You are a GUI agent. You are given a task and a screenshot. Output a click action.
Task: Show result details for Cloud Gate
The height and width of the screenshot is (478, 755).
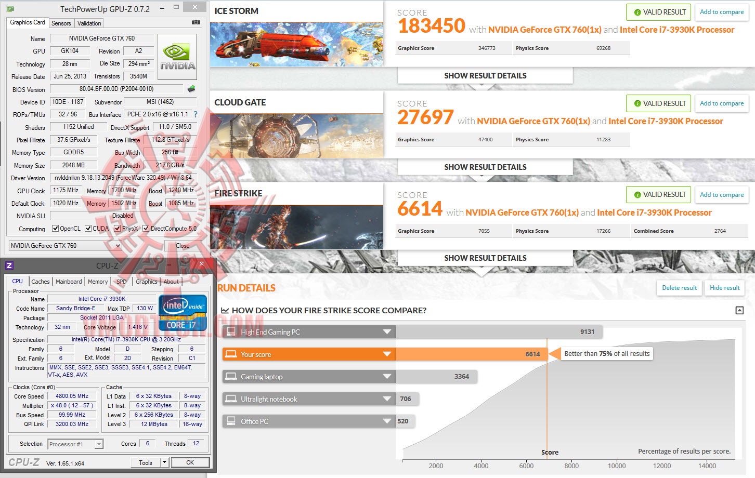coord(485,167)
